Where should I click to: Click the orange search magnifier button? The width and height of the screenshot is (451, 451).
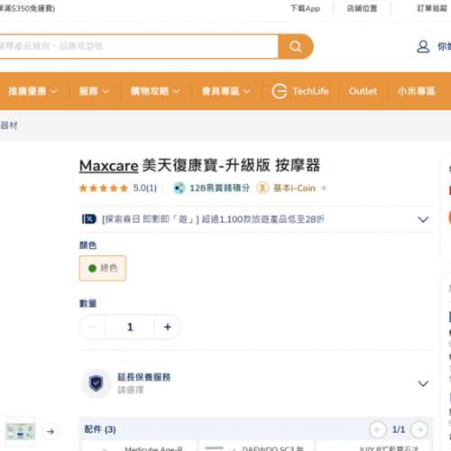(x=296, y=46)
